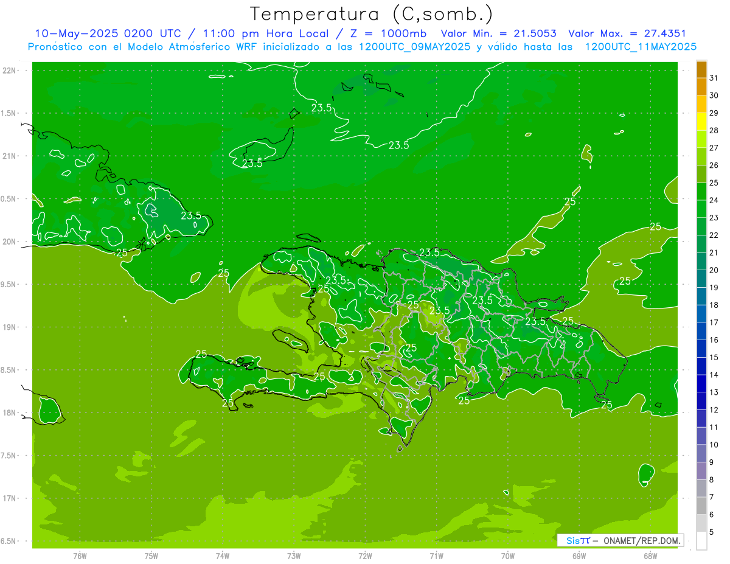Click the 20N latitude label
This screenshot has height=564, width=730.
[x=10, y=242]
